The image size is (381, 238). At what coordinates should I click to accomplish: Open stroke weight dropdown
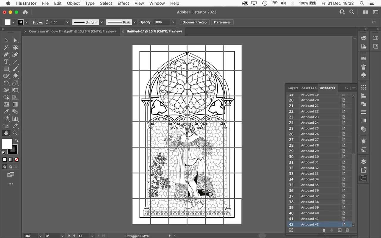click(67, 22)
